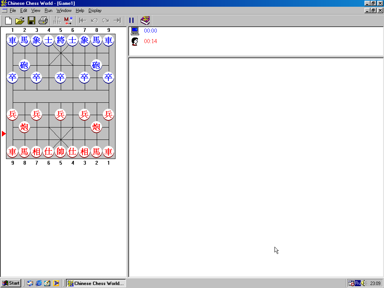
Task: Open the Window menu
Action: (x=64, y=10)
